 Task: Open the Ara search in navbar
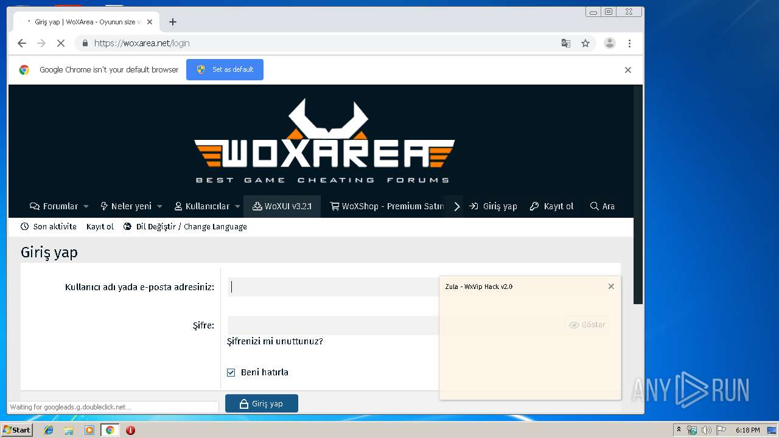pyautogui.click(x=603, y=206)
